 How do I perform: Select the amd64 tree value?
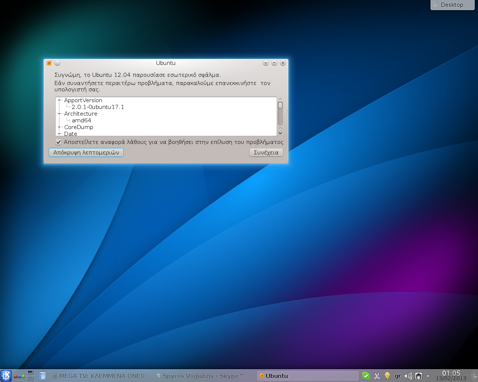tap(81, 120)
